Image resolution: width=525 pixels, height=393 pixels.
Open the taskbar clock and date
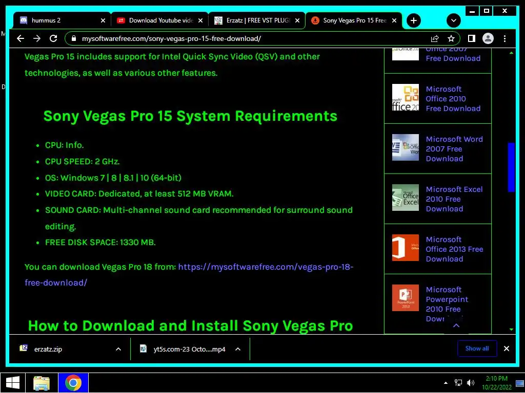(x=496, y=383)
